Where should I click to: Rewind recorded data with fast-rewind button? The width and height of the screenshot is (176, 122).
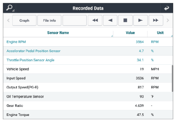[95, 20]
